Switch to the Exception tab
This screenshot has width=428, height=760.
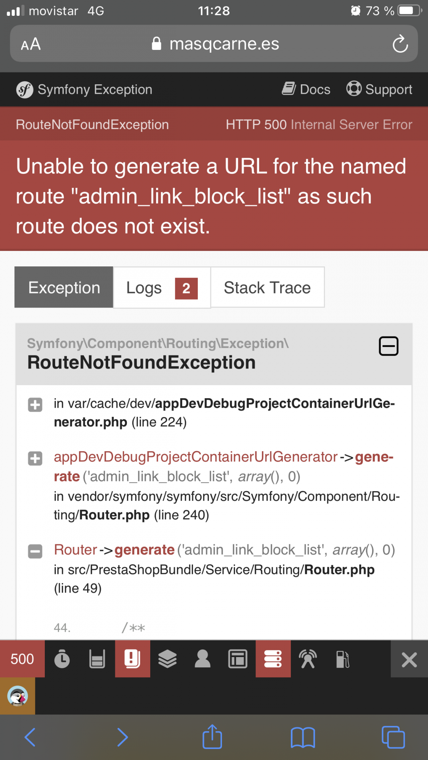coord(64,287)
